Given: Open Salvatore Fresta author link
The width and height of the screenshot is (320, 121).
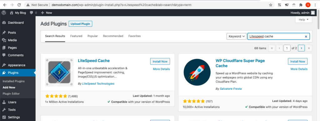Looking at the screenshot, I should tap(231, 89).
